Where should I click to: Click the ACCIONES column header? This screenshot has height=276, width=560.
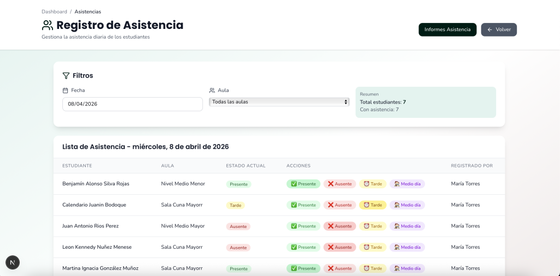(298, 166)
